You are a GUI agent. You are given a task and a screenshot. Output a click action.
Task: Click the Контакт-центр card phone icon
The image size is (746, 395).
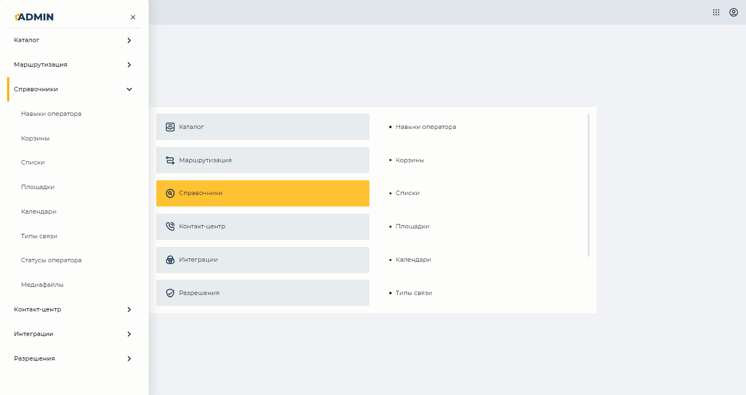[170, 227]
